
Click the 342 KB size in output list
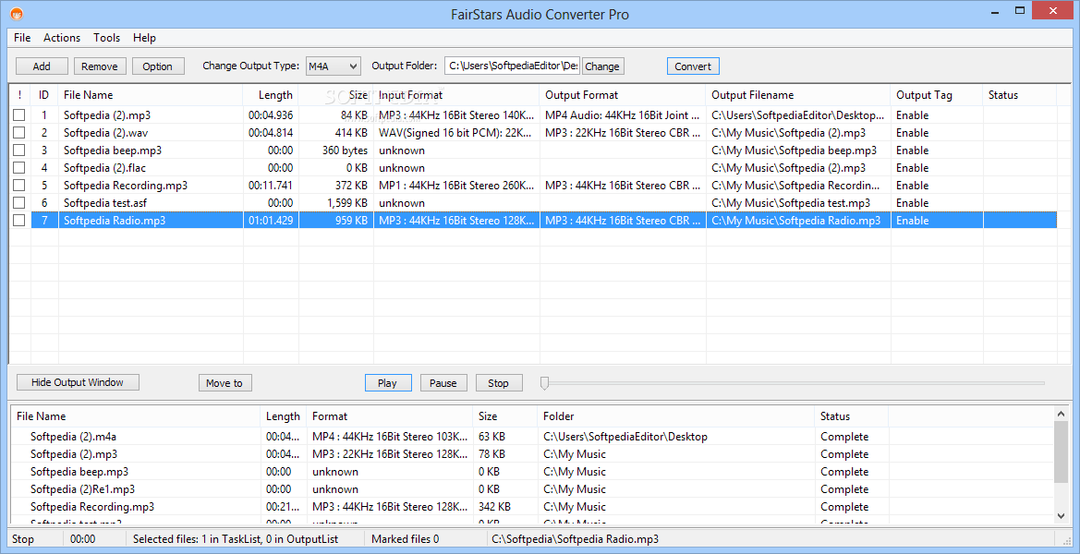tap(494, 507)
